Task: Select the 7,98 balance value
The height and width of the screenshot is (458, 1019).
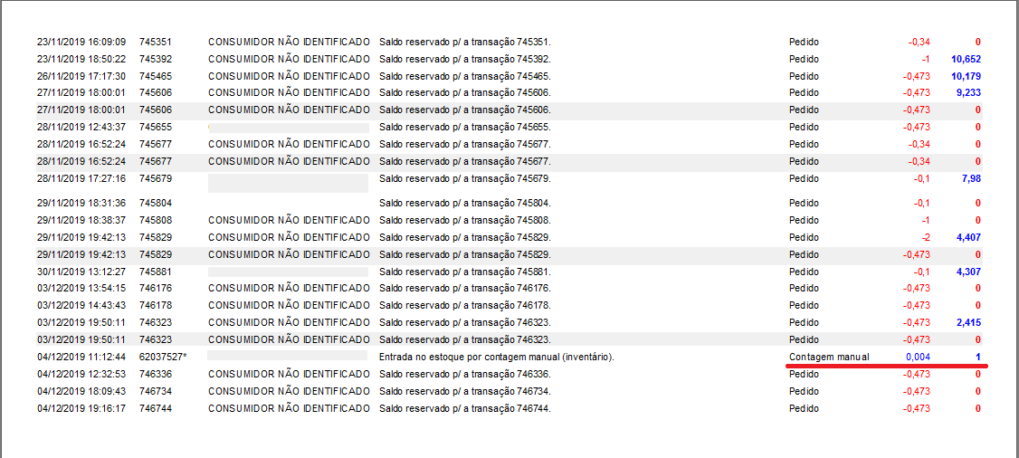Action: click(971, 178)
